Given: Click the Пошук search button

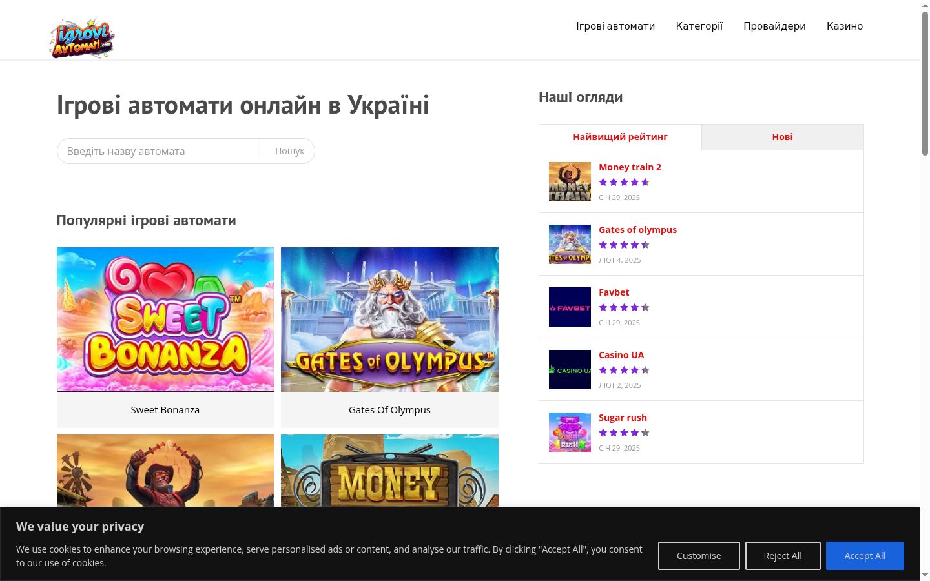Looking at the screenshot, I should [x=289, y=151].
